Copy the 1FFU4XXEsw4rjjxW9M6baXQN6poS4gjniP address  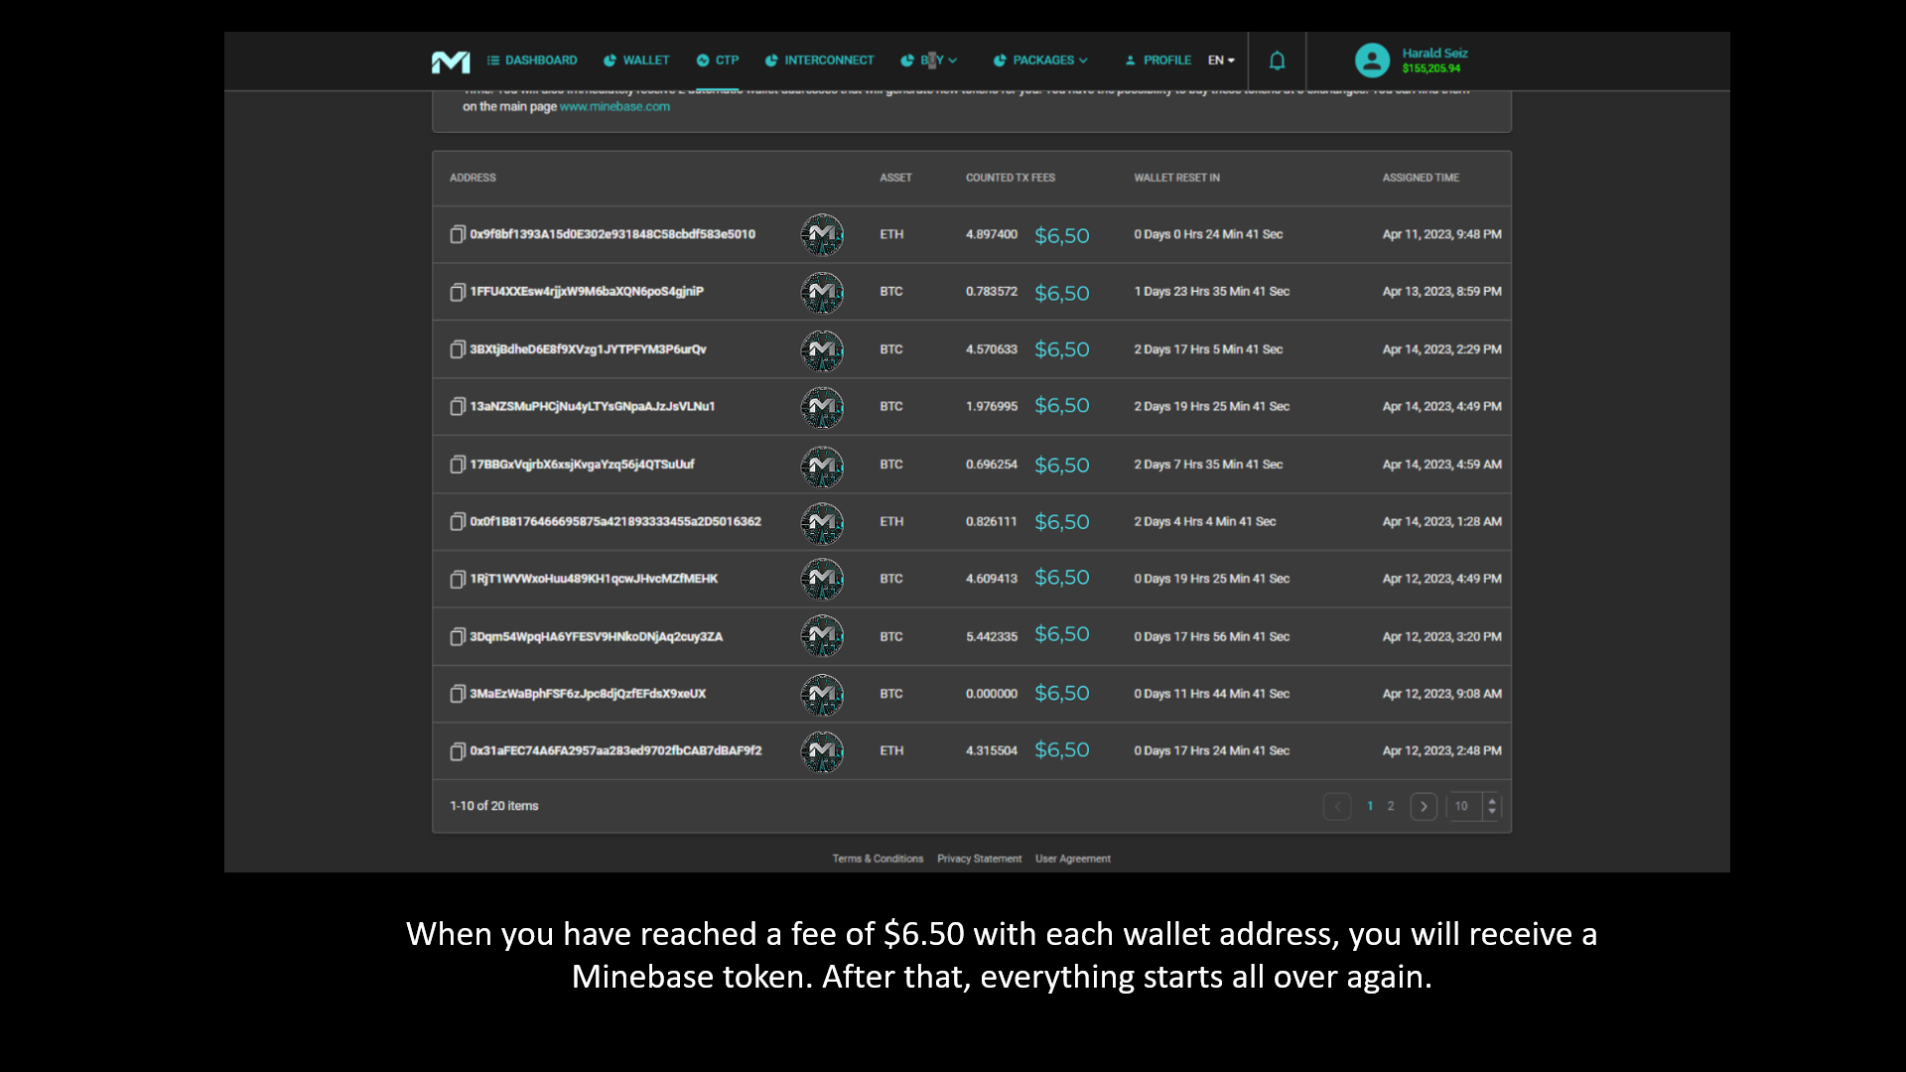coord(458,293)
